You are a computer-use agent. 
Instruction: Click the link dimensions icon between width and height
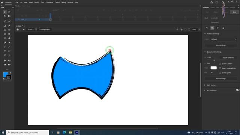tap(214, 60)
